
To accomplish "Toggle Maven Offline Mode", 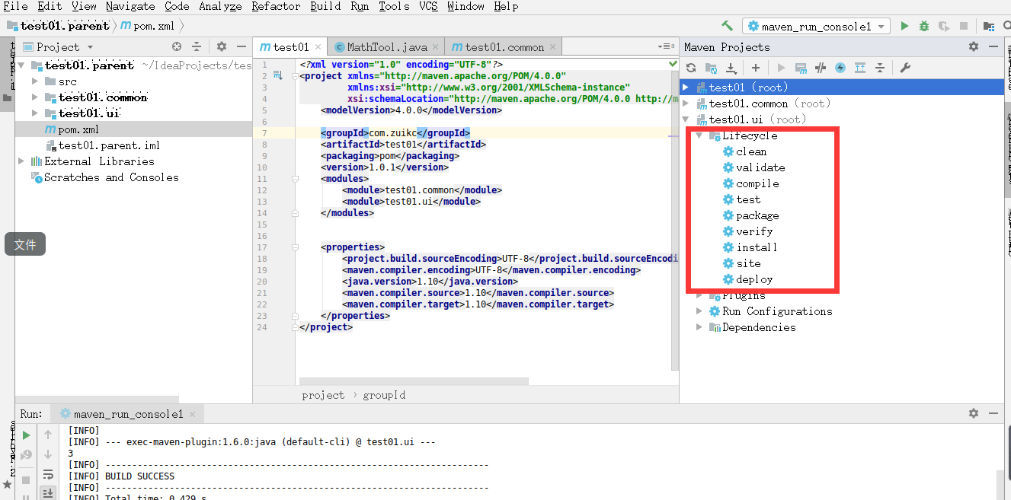I will [821, 68].
